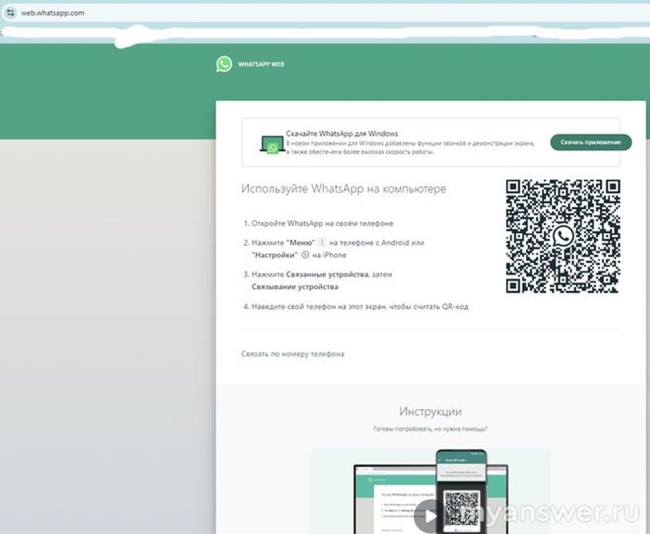Screen dimensions: 650x534
Task: Open the Связать по номеру телефона link
Action: 292,354
